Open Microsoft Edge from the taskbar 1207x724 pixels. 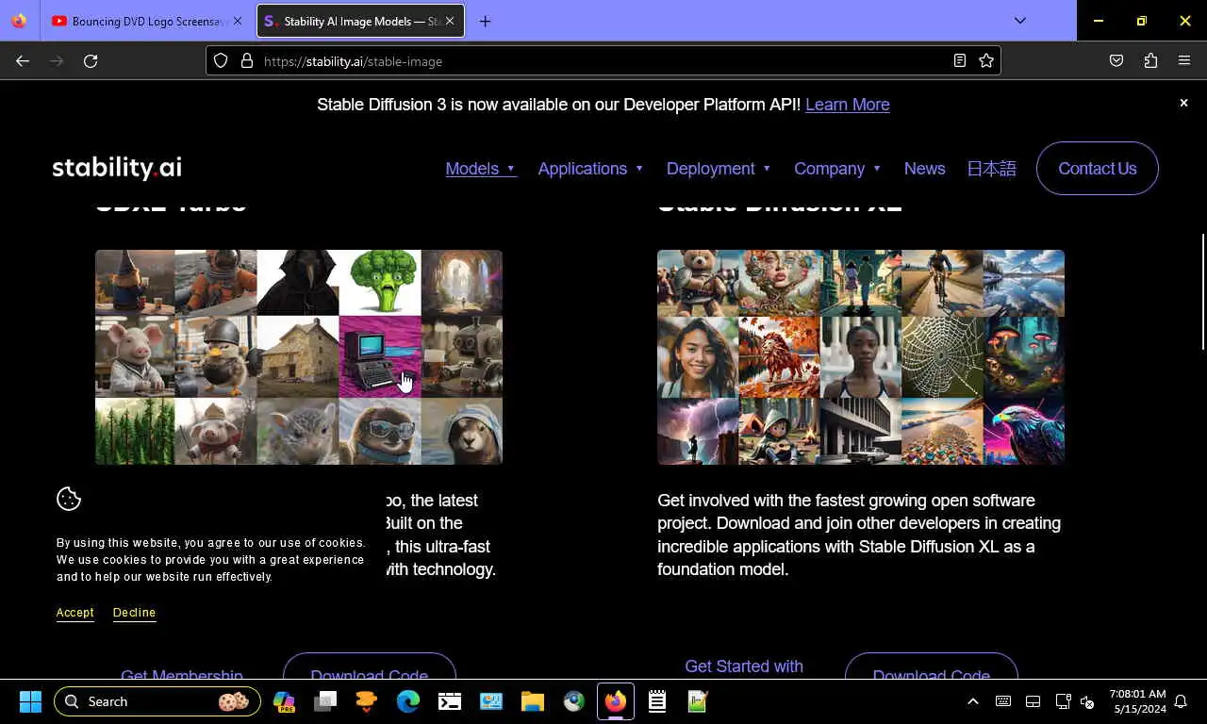coord(408,701)
